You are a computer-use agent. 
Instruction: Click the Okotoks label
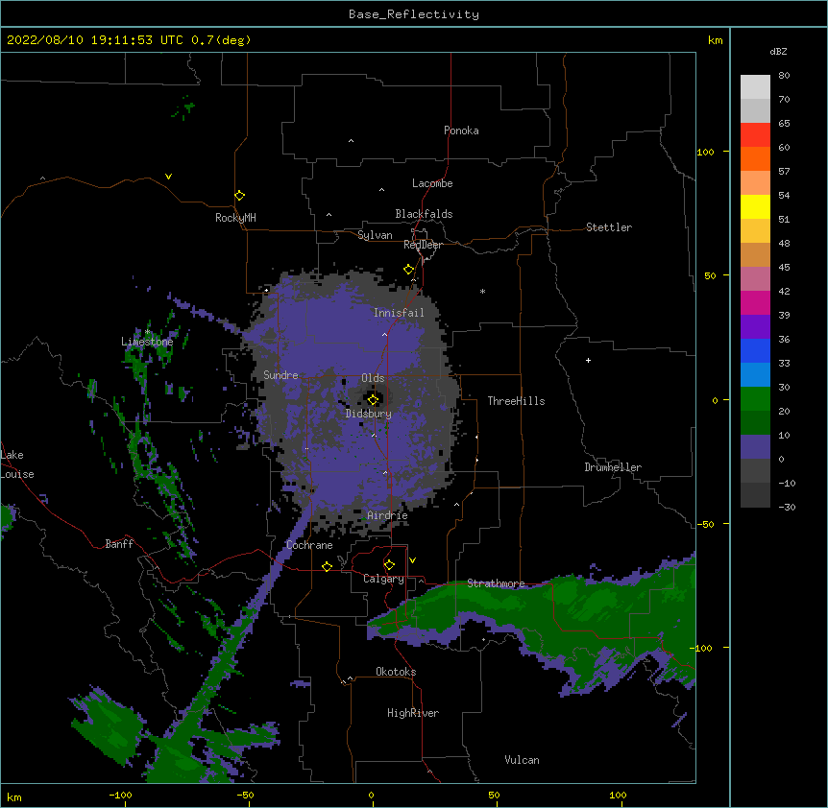click(396, 672)
